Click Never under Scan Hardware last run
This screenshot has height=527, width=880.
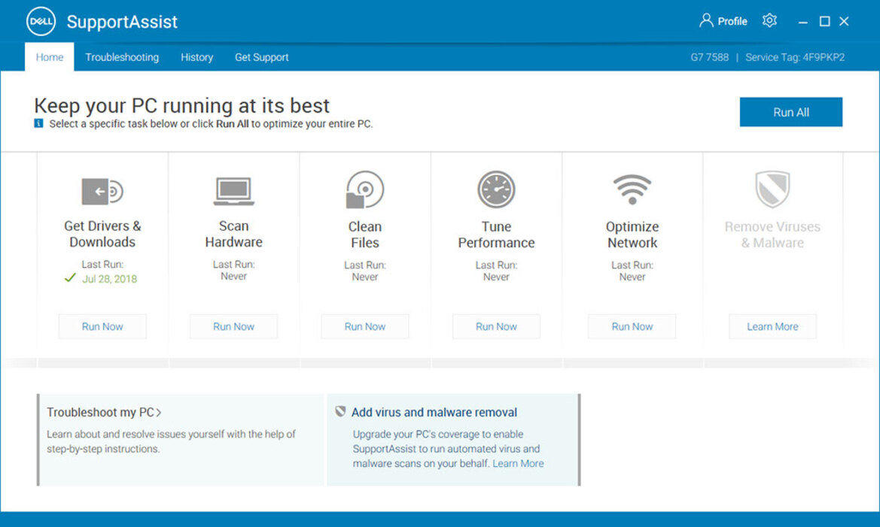(x=233, y=276)
